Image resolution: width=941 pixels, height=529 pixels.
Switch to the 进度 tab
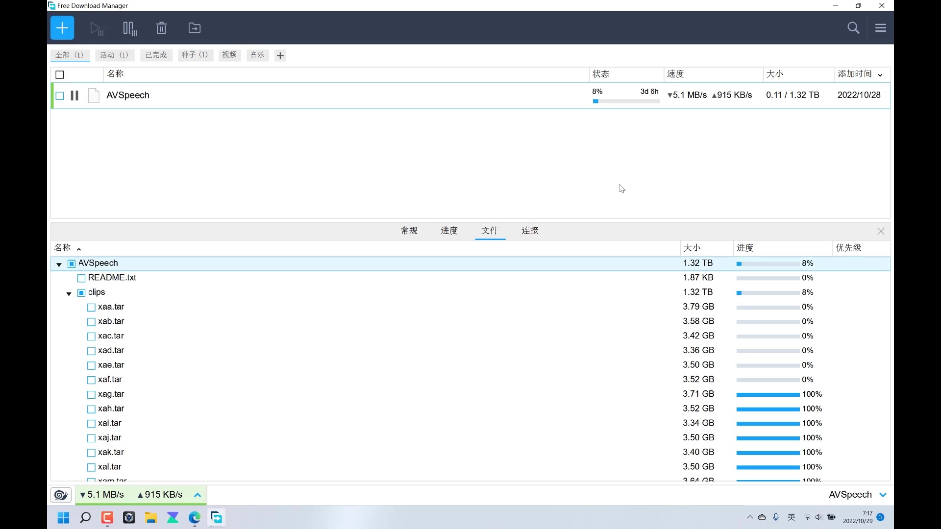point(449,231)
